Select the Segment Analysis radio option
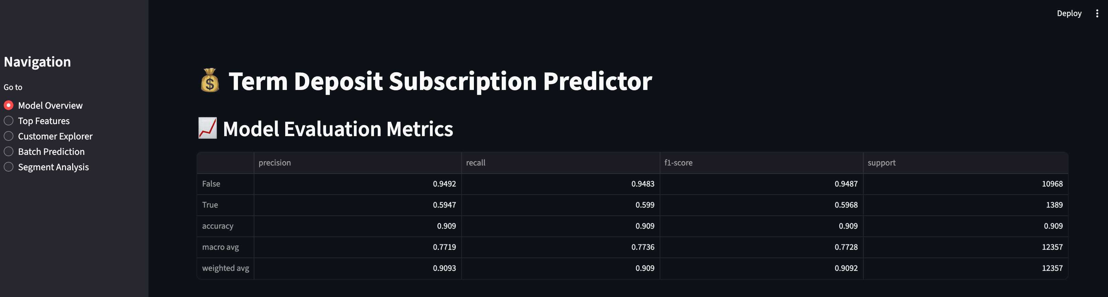The width and height of the screenshot is (1108, 297). tap(47, 167)
